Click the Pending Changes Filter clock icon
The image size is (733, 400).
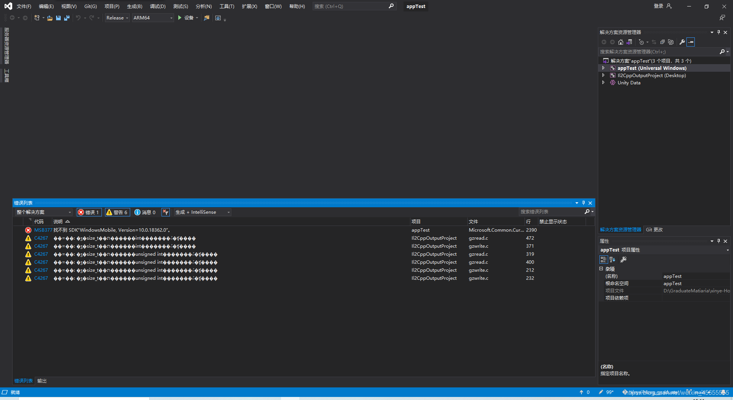click(641, 42)
